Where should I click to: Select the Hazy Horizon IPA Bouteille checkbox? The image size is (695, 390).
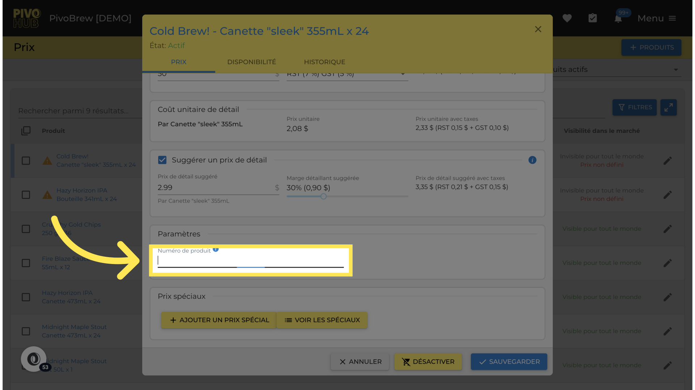(x=26, y=195)
